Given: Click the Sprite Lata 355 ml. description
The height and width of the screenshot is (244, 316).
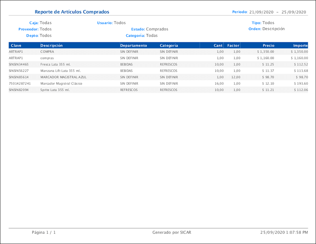Looking at the screenshot, I should tap(55, 90).
